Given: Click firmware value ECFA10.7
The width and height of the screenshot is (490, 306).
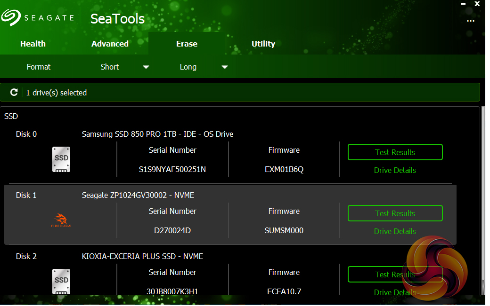Looking at the screenshot, I should tap(284, 291).
